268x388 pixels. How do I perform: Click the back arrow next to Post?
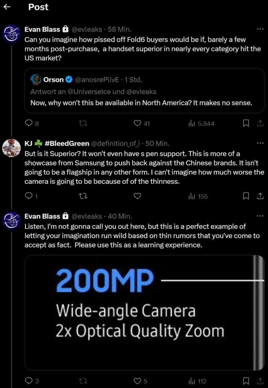tap(7, 7)
